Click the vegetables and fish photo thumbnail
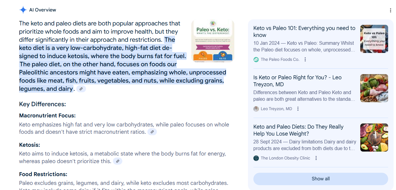This screenshot has height=190, width=396. pyautogui.click(x=374, y=88)
